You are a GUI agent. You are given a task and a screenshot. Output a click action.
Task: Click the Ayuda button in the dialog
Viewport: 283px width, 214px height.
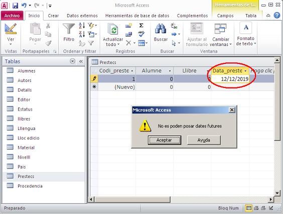(204, 140)
